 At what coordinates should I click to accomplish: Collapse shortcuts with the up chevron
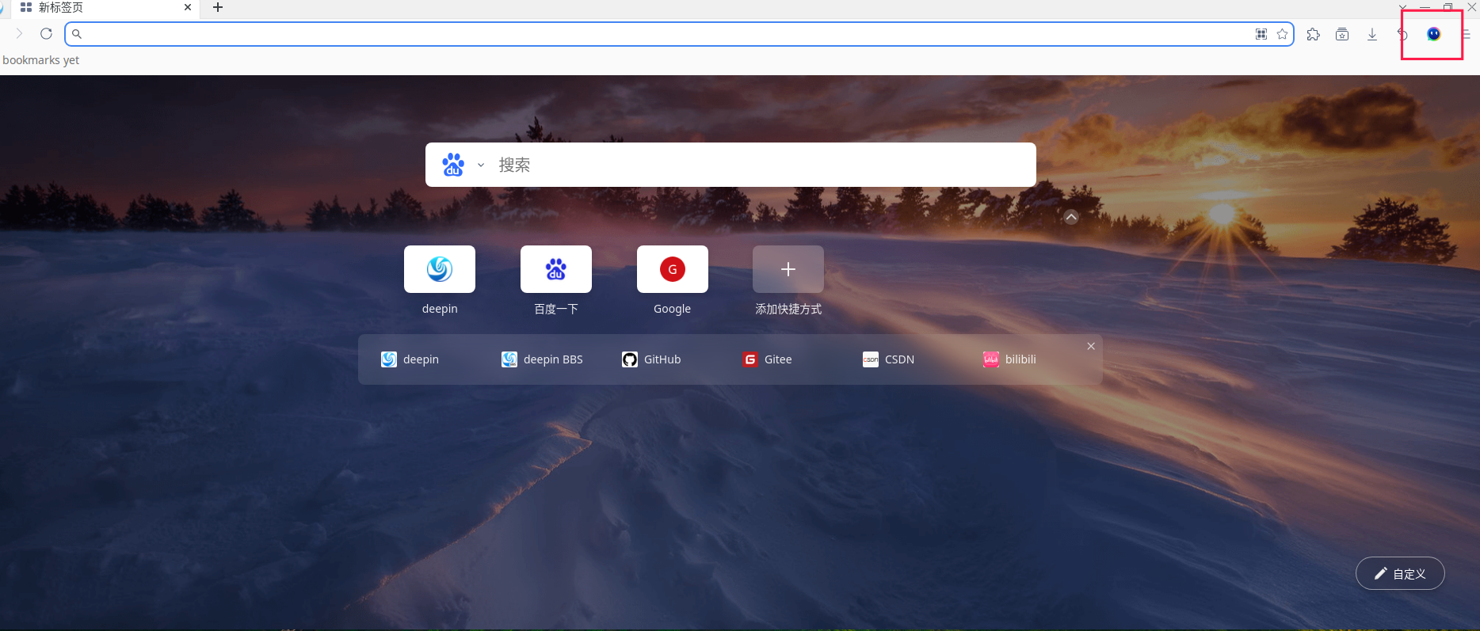pyautogui.click(x=1071, y=217)
